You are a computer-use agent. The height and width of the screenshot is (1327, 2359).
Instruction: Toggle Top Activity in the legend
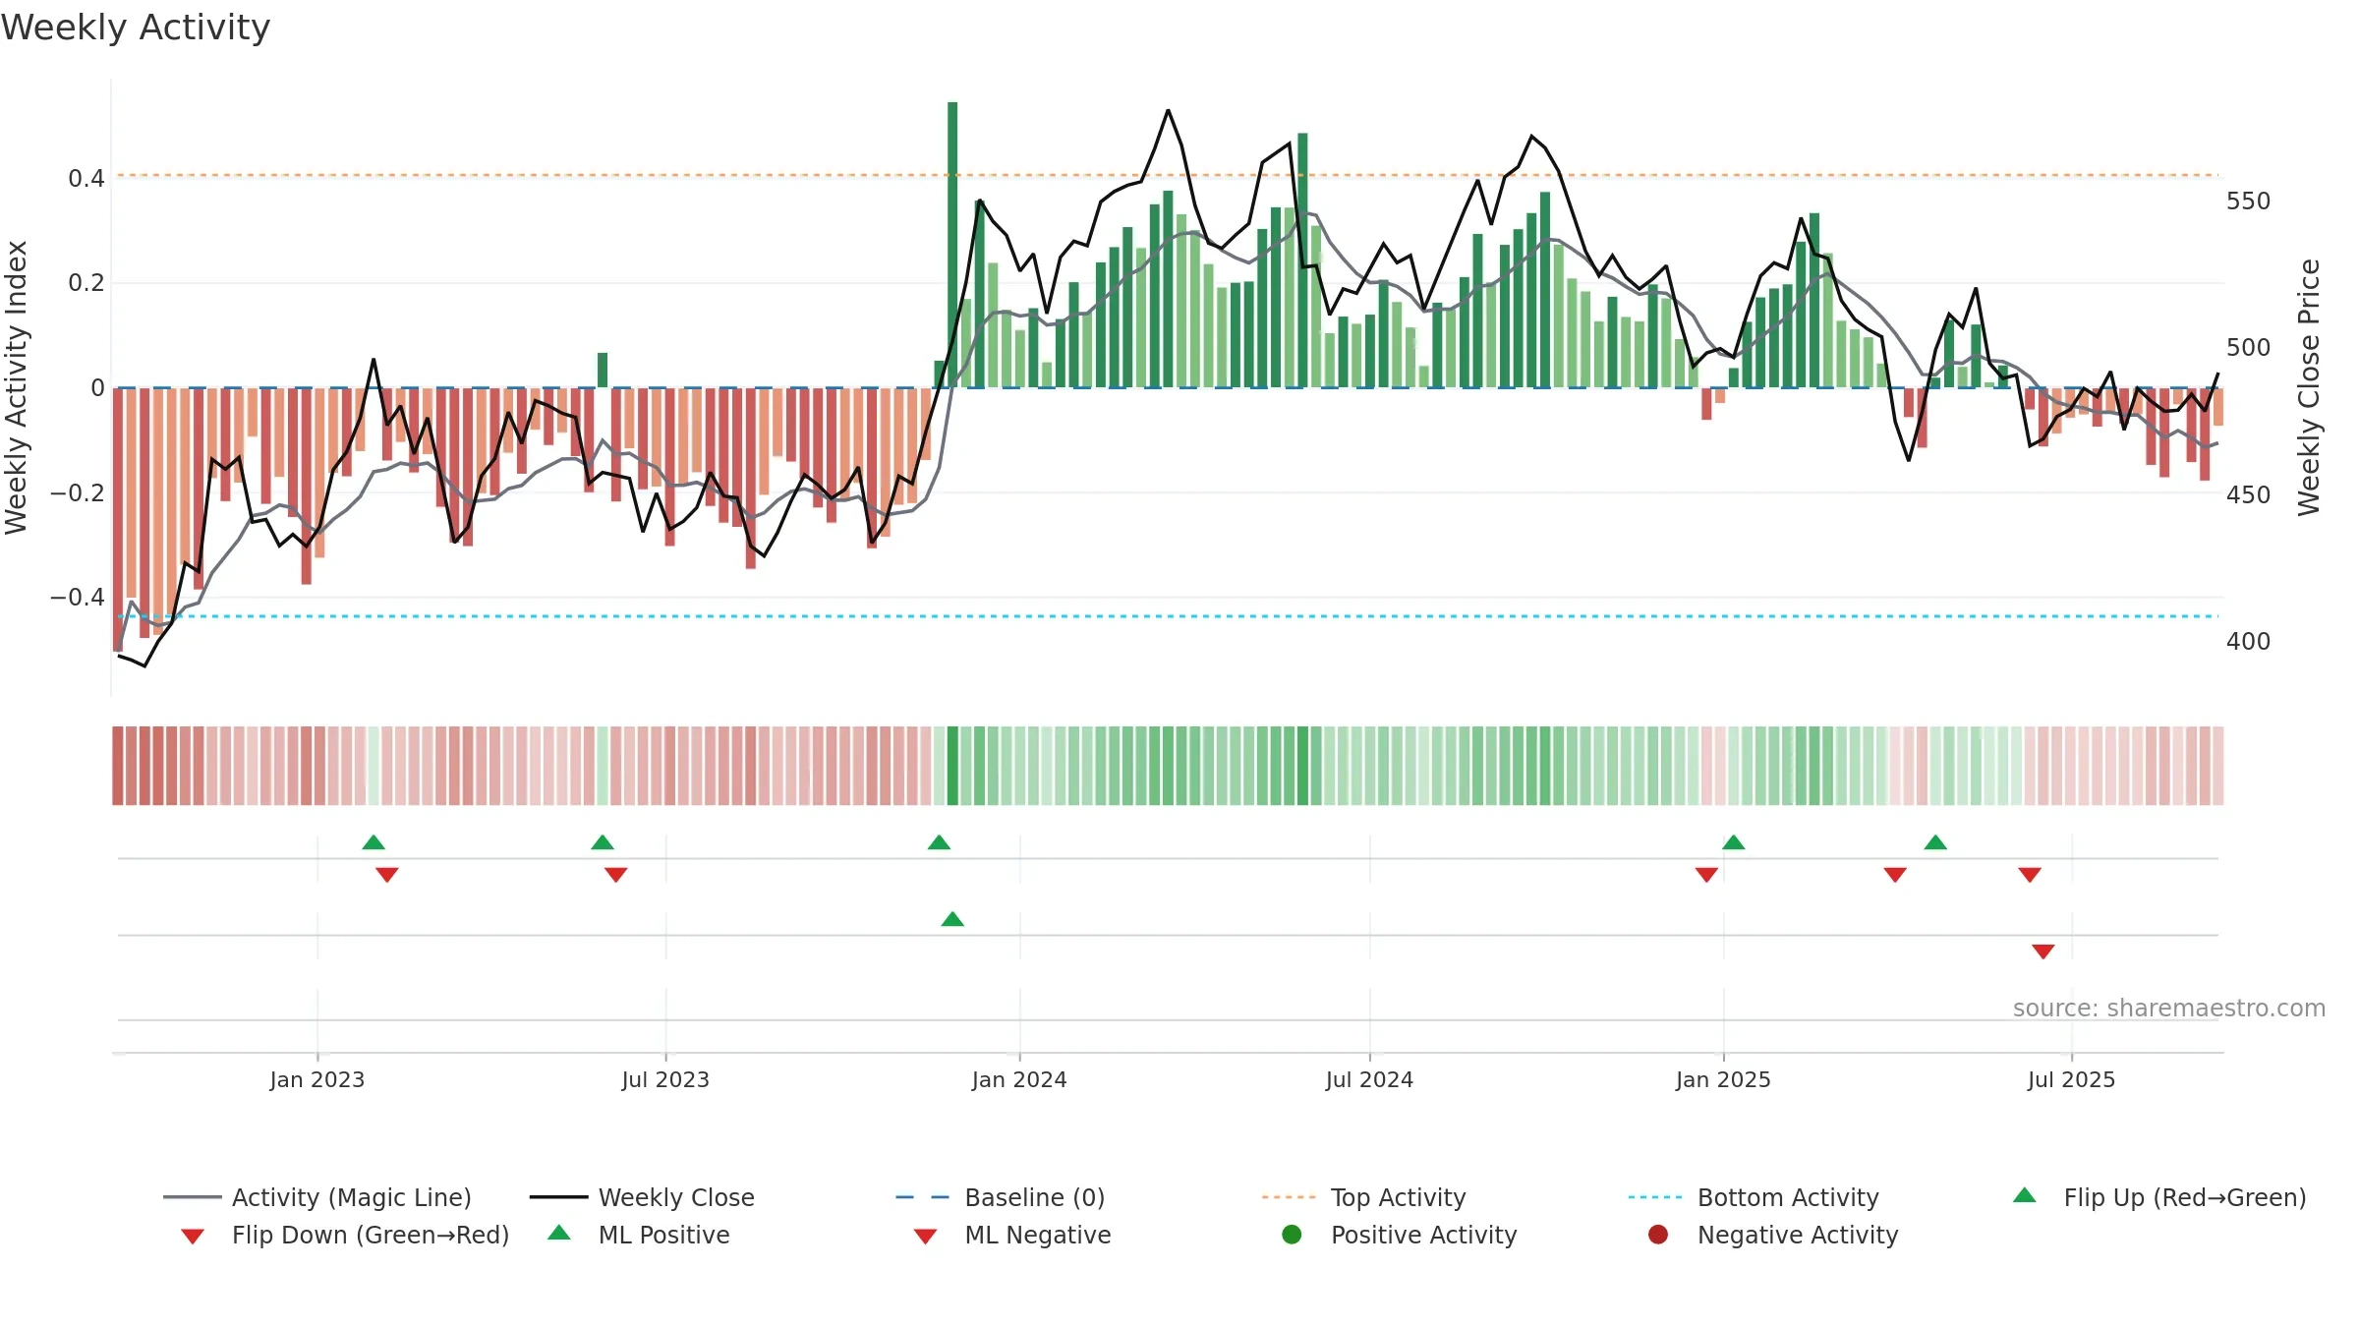1363,1197
